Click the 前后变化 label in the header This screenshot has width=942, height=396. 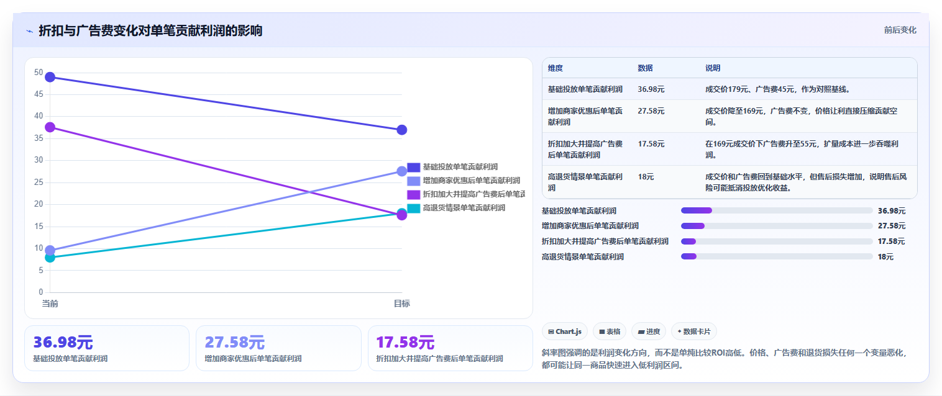(900, 30)
